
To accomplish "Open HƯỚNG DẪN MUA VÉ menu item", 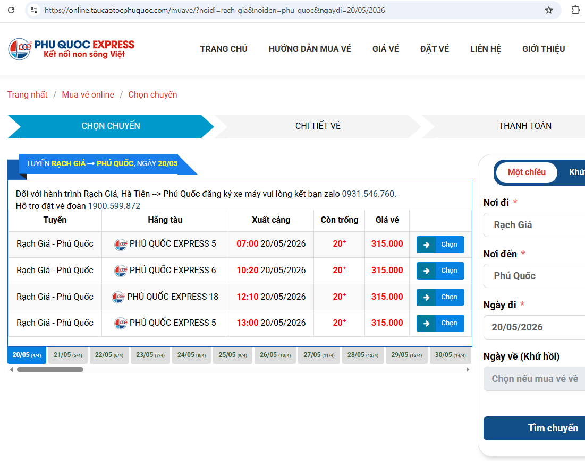I will (310, 49).
